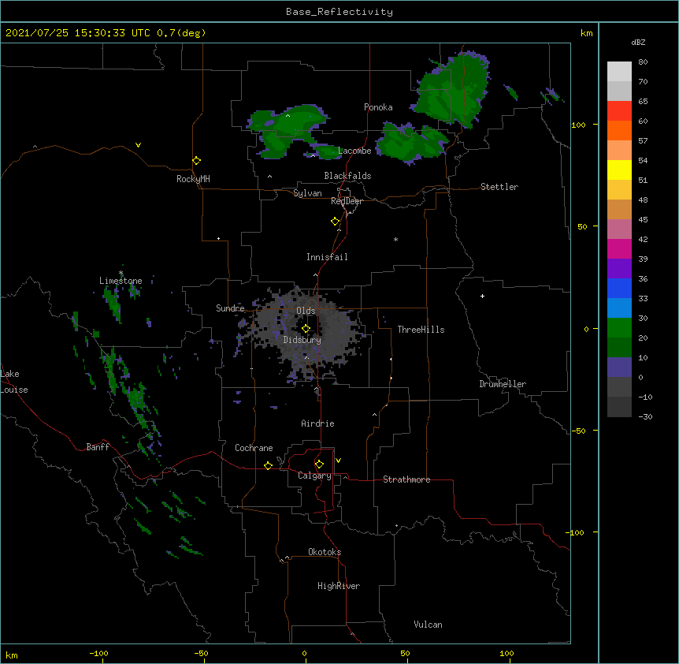
Task: Click the Calgary label
Action: click(314, 476)
